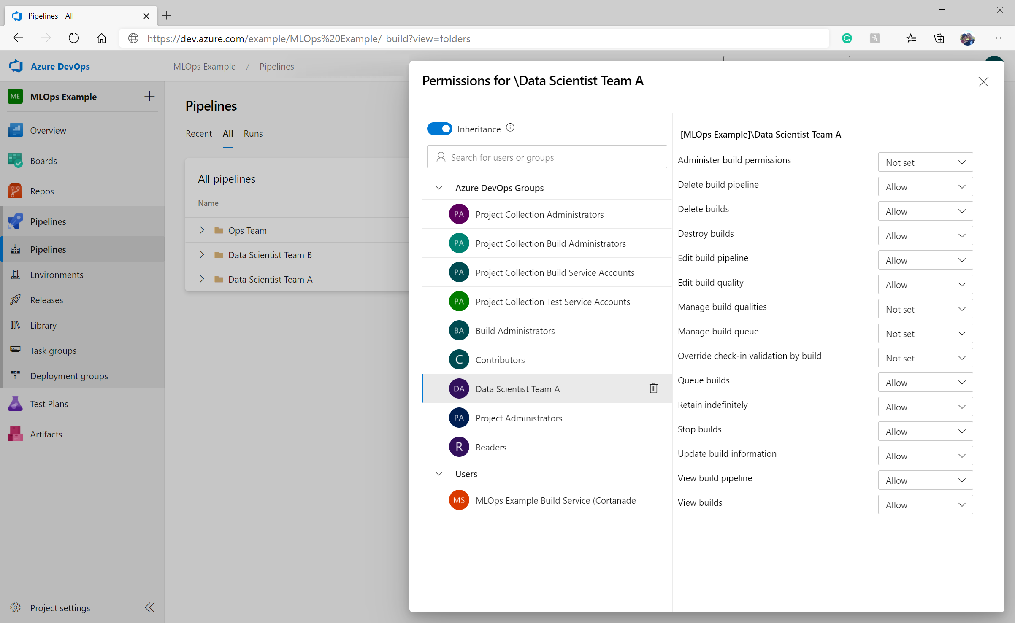Collapse the Azure DevOps Groups section
Viewport: 1015px width, 623px height.
click(439, 188)
